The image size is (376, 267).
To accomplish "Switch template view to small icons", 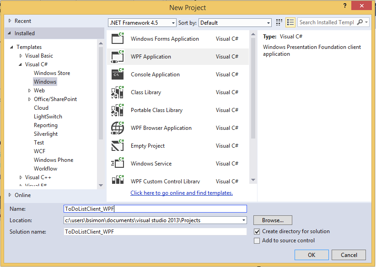I will point(279,22).
